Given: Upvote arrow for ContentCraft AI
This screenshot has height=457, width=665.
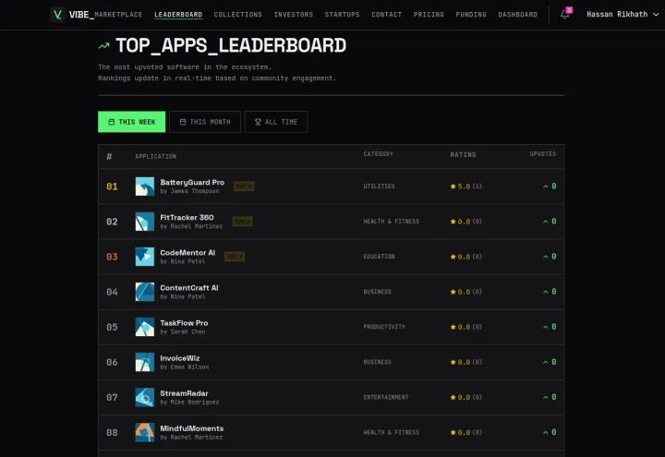Looking at the screenshot, I should 546,292.
